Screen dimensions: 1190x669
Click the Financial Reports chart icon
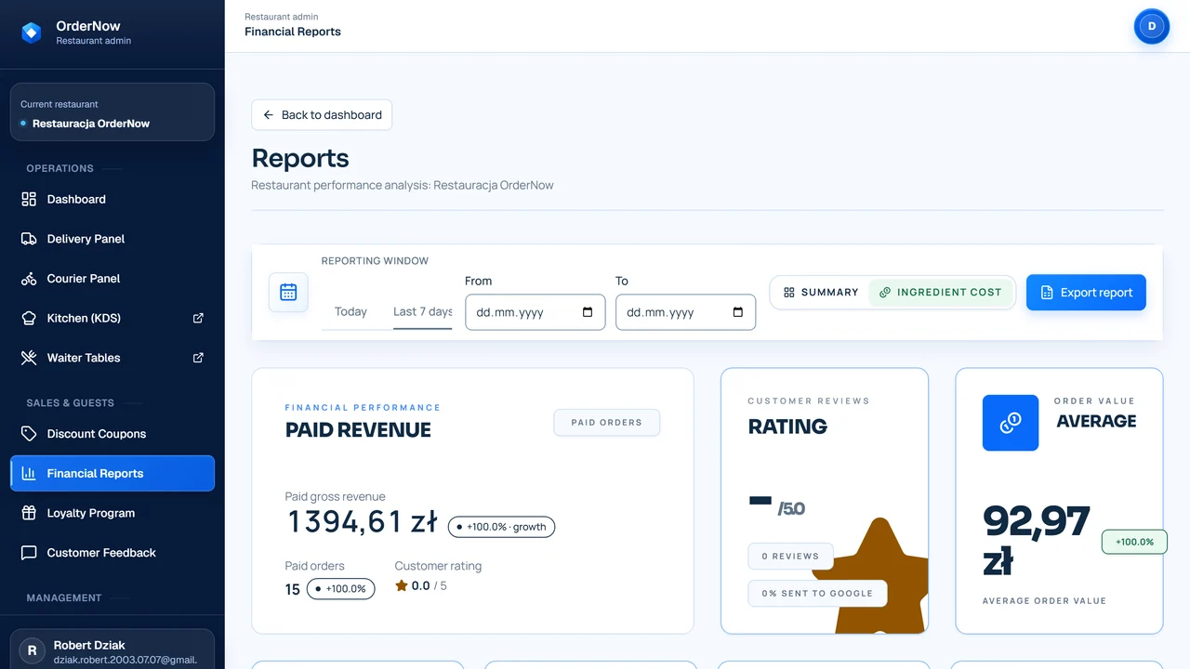click(x=29, y=473)
